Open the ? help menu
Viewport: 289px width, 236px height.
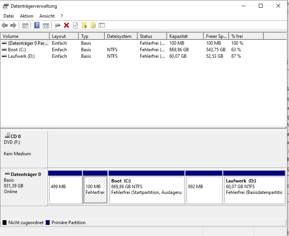pyautogui.click(x=62, y=16)
